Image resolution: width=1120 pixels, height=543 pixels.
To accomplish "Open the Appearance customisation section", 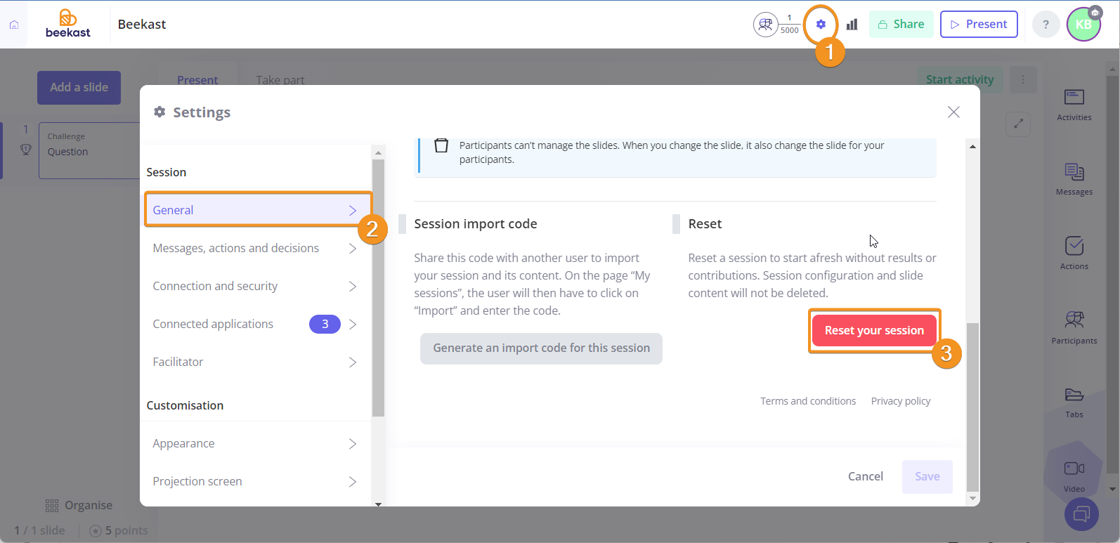I will tap(254, 443).
